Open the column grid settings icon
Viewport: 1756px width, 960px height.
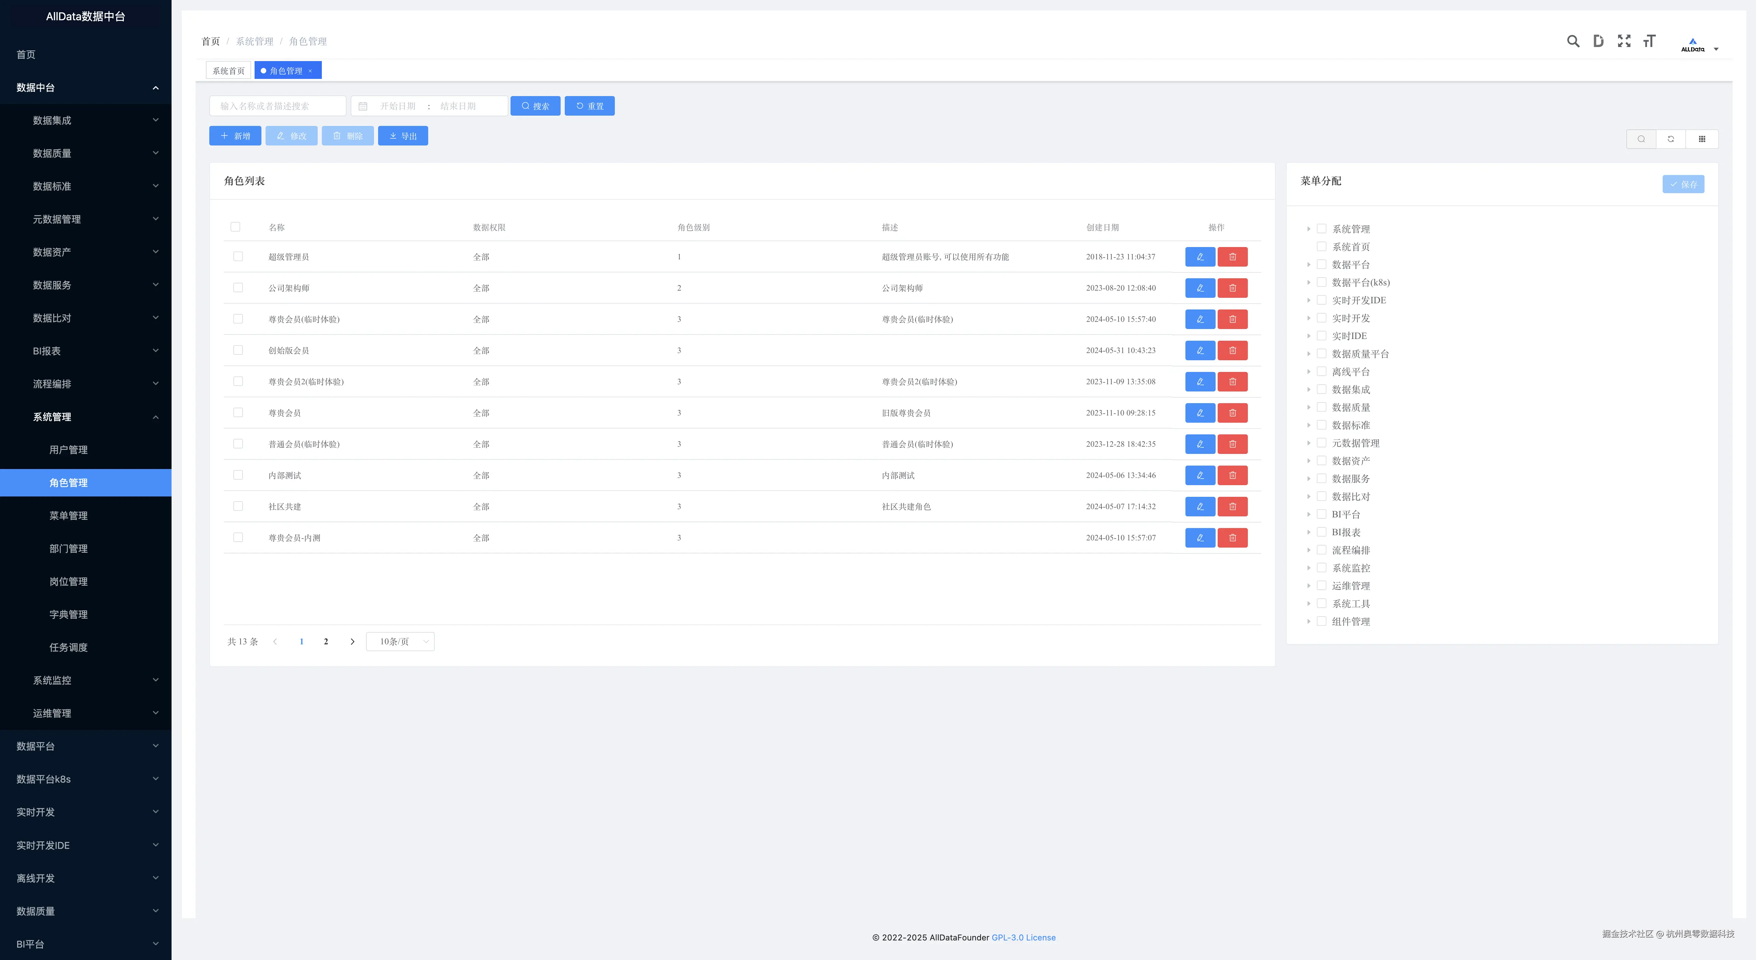[x=1701, y=139]
